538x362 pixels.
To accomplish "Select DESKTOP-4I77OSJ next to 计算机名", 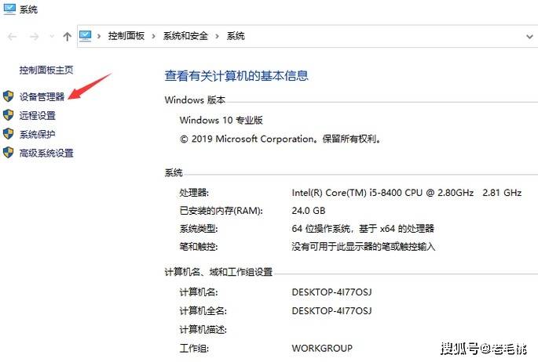I will click(x=331, y=292).
